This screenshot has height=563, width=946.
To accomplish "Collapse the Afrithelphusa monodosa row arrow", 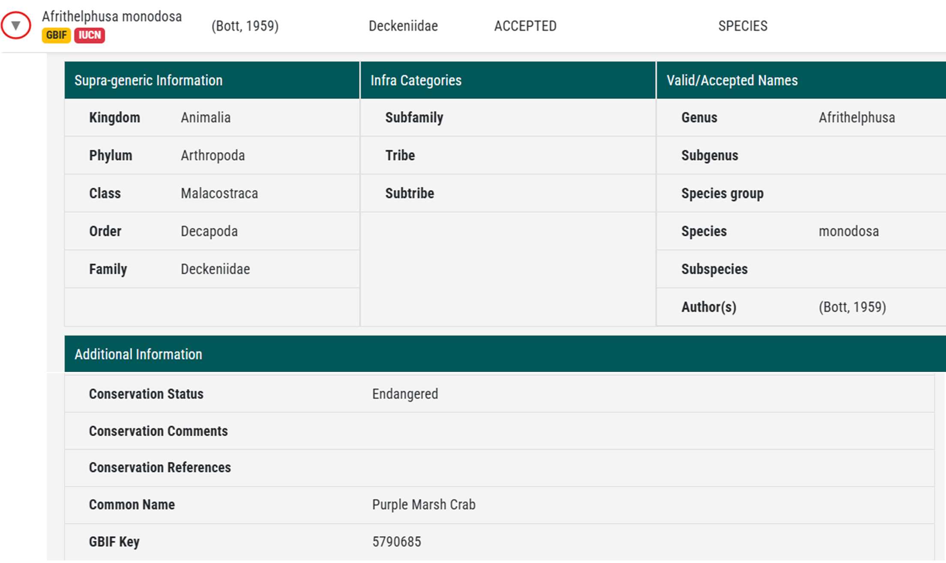I will point(16,26).
